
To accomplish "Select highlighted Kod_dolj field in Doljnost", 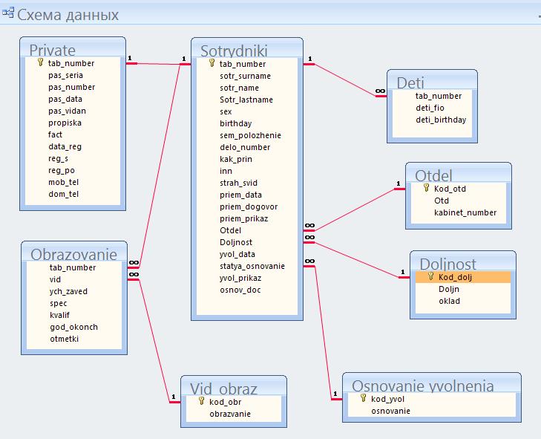I will coord(463,277).
